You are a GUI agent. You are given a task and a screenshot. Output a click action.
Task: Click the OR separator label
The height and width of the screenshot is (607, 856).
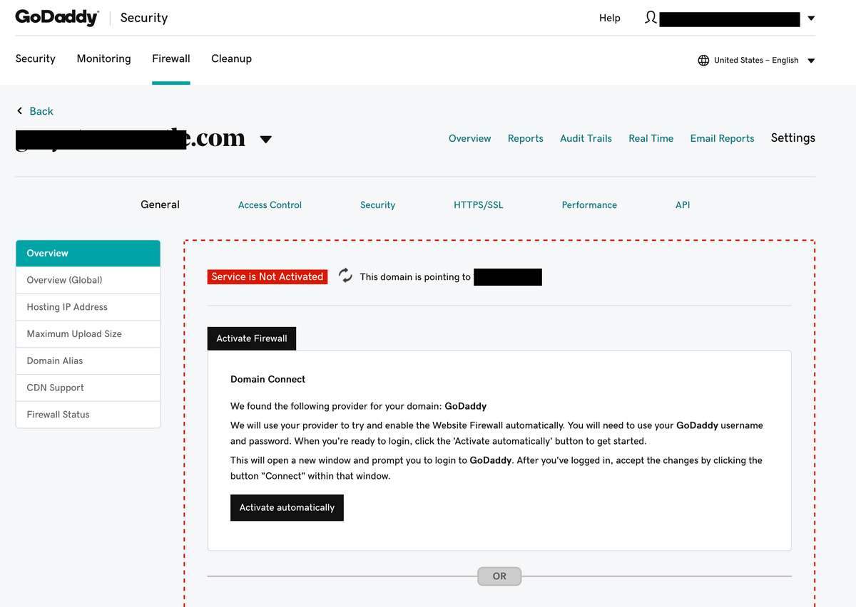pyautogui.click(x=499, y=576)
